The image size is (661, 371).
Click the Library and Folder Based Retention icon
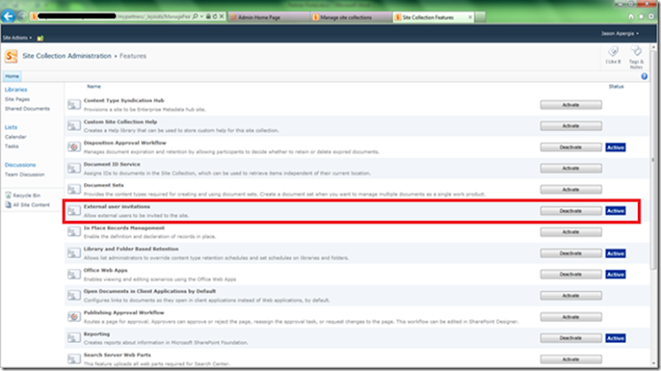pos(74,253)
